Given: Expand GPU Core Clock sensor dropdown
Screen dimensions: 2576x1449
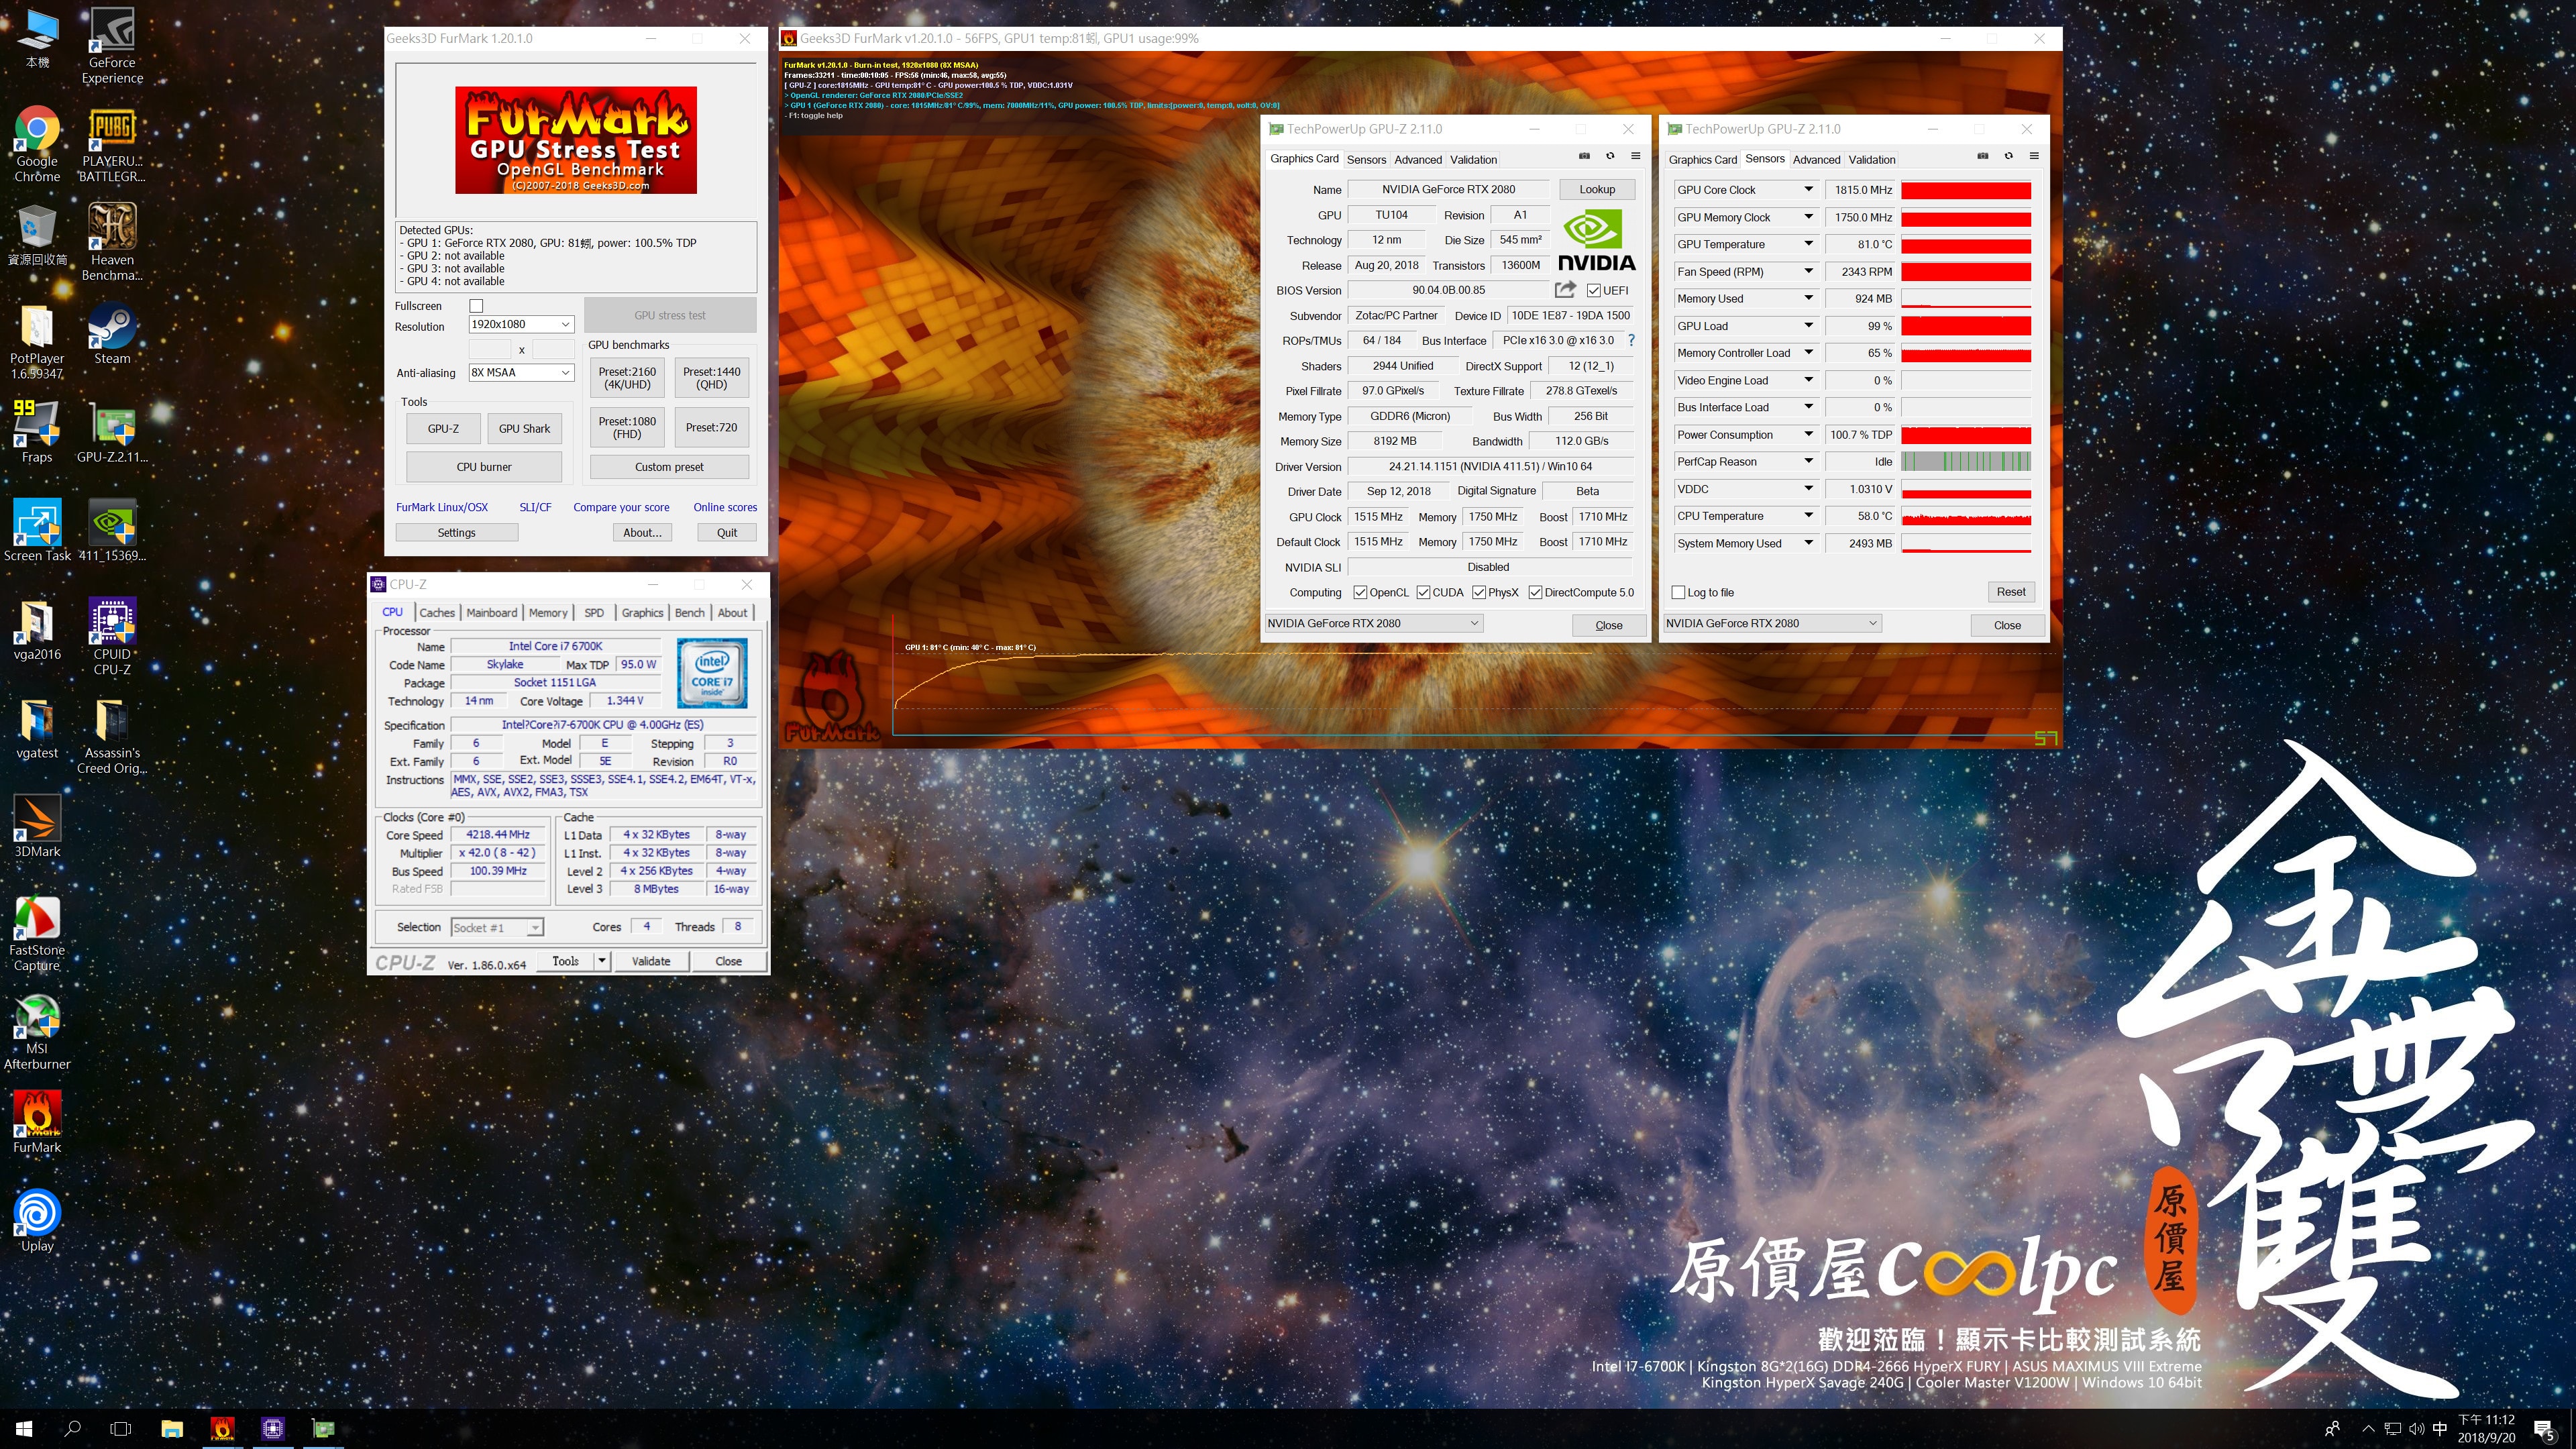Looking at the screenshot, I should [1808, 189].
